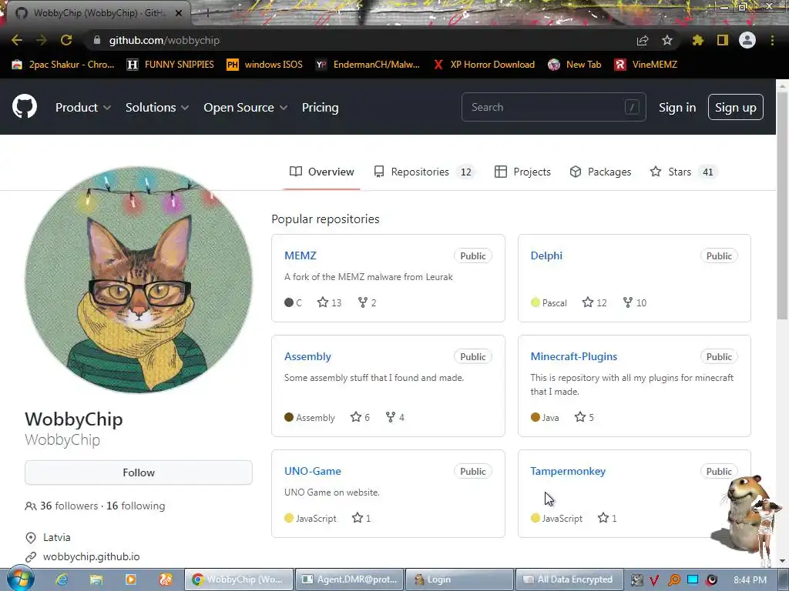Viewport: 789px width, 591px height.
Task: Open the MEMZ repository link
Action: click(300, 255)
